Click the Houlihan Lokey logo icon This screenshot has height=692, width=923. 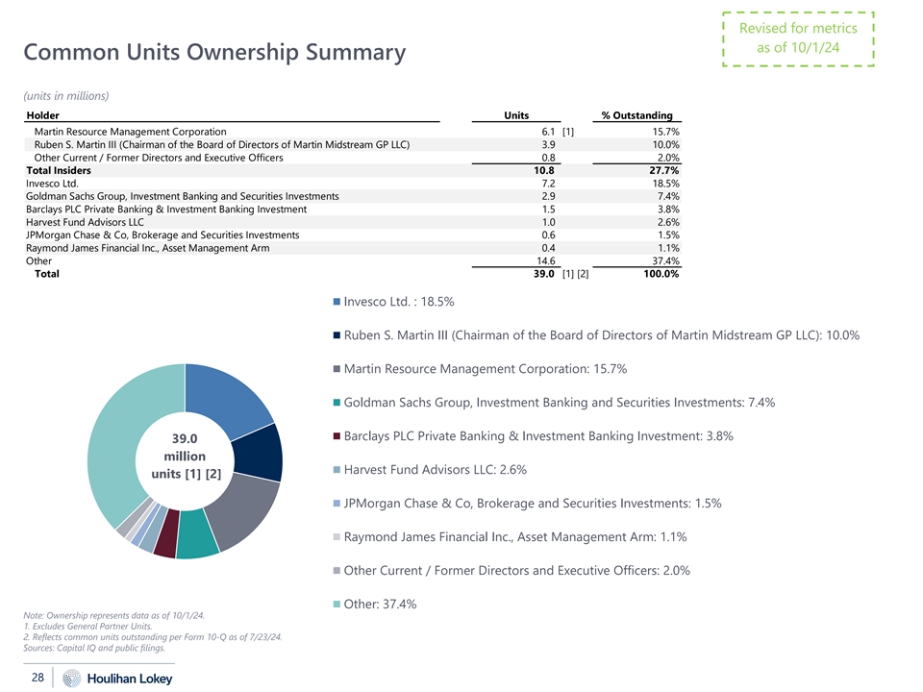point(73,679)
